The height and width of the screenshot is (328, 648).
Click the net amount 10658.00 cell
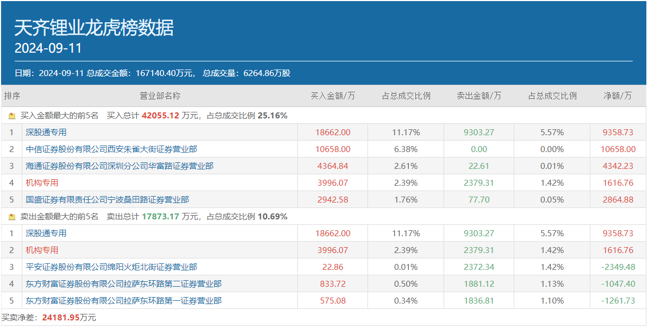618,149
